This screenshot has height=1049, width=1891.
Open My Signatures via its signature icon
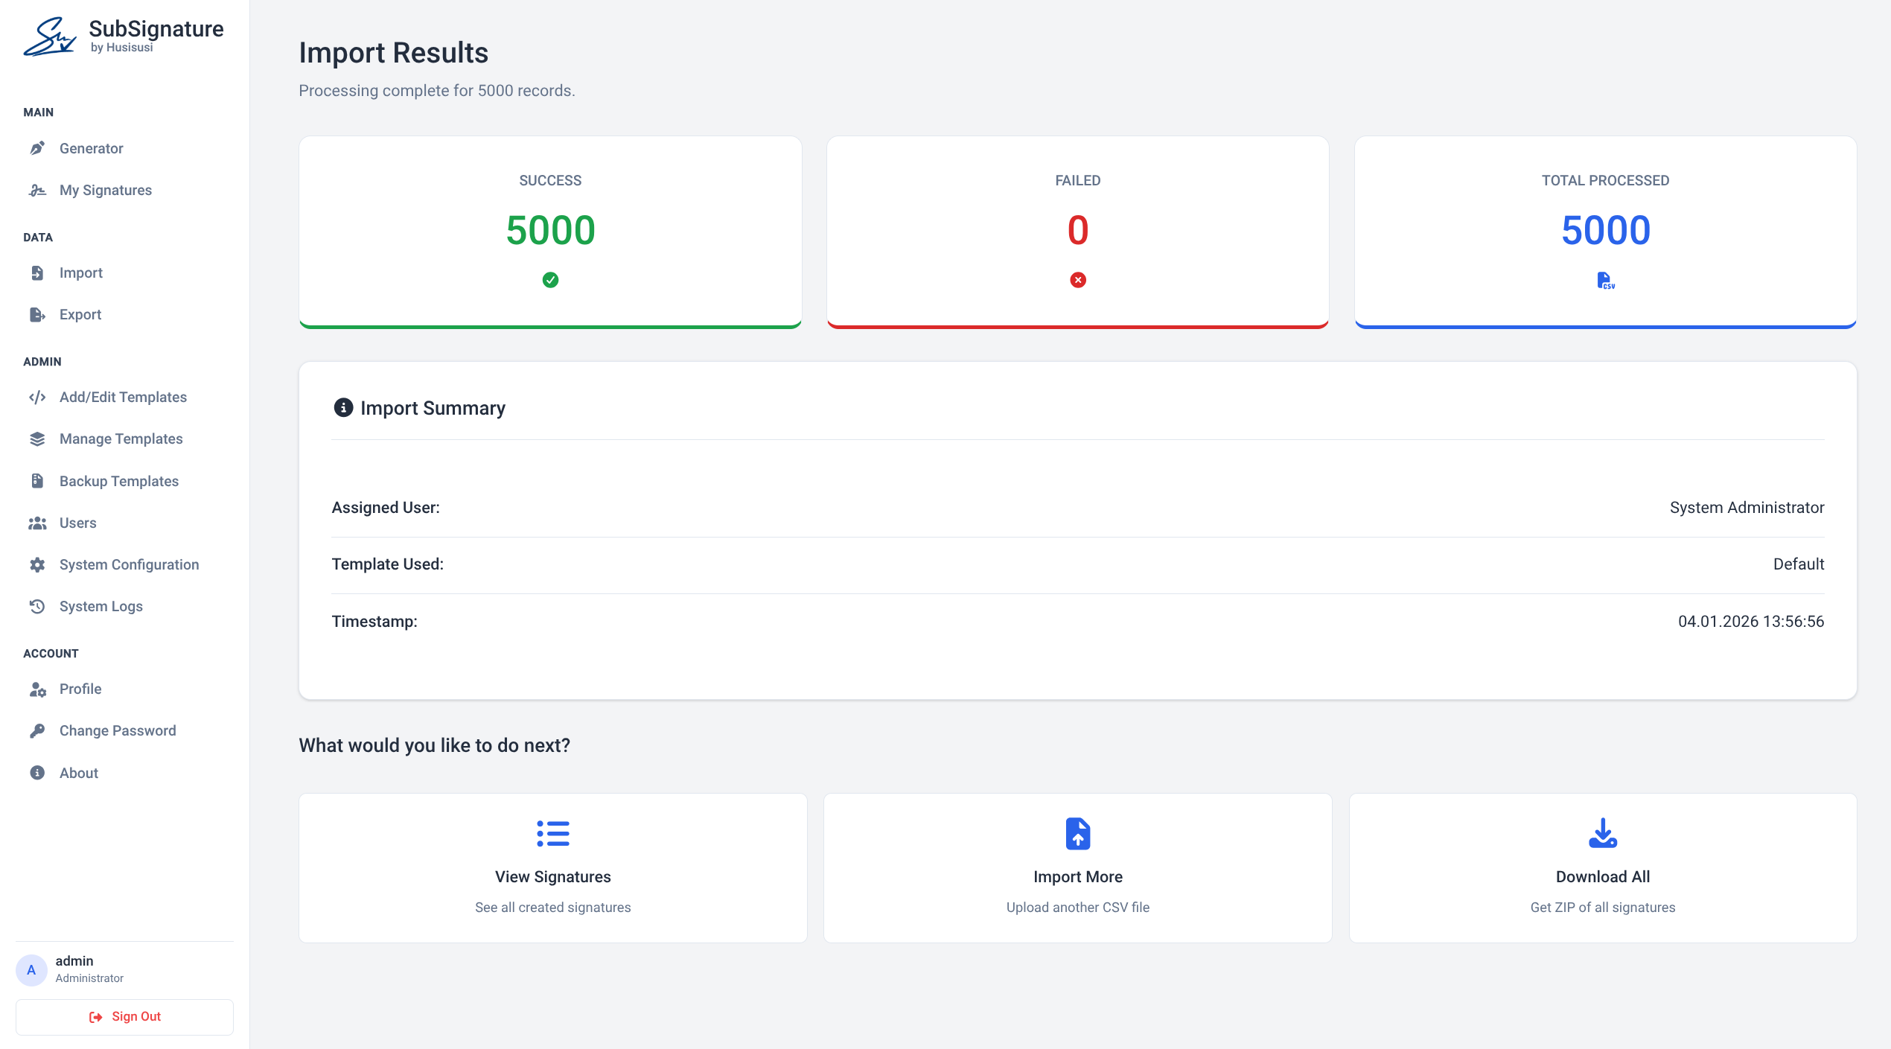[37, 191]
